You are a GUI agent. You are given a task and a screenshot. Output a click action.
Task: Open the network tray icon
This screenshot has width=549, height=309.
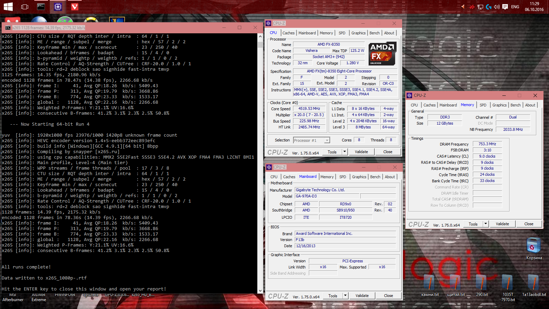pyautogui.click(x=480, y=7)
